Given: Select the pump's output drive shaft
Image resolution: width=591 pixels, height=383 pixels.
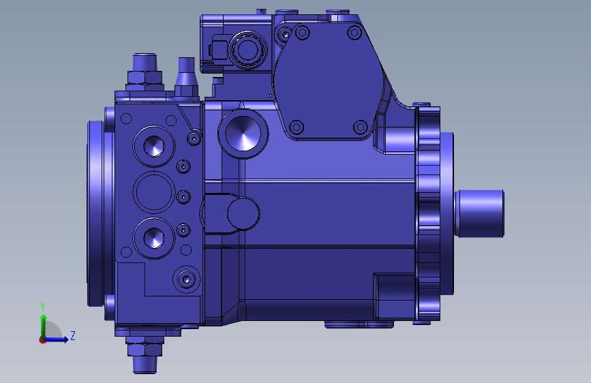Looking at the screenshot, I should click(479, 213).
